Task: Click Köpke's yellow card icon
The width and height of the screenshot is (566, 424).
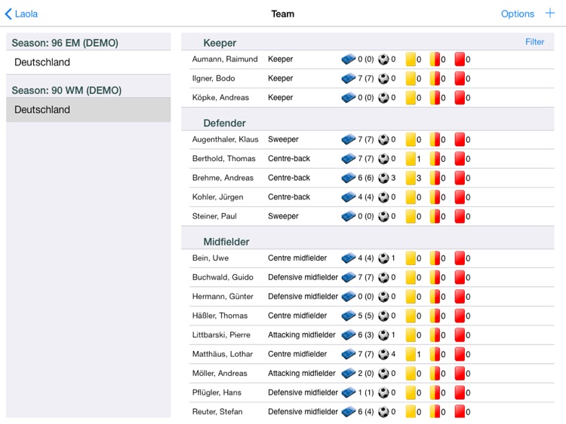Action: 411,97
